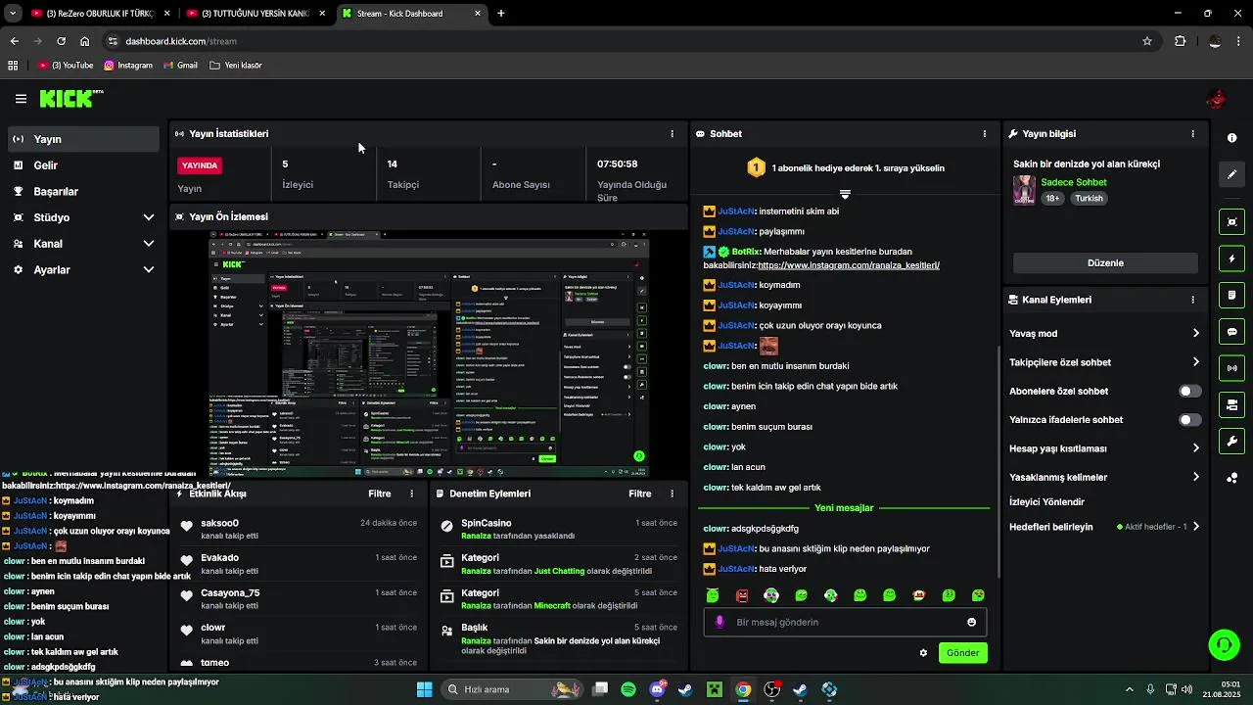
Task: Open Spotify from the taskbar
Action: point(628,689)
